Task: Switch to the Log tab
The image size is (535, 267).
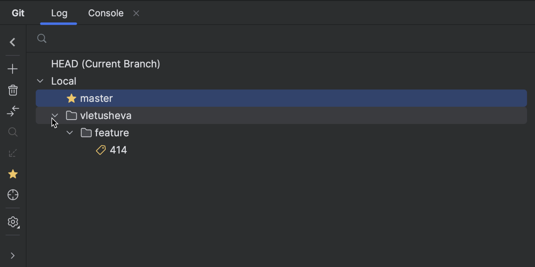Action: pyautogui.click(x=59, y=13)
